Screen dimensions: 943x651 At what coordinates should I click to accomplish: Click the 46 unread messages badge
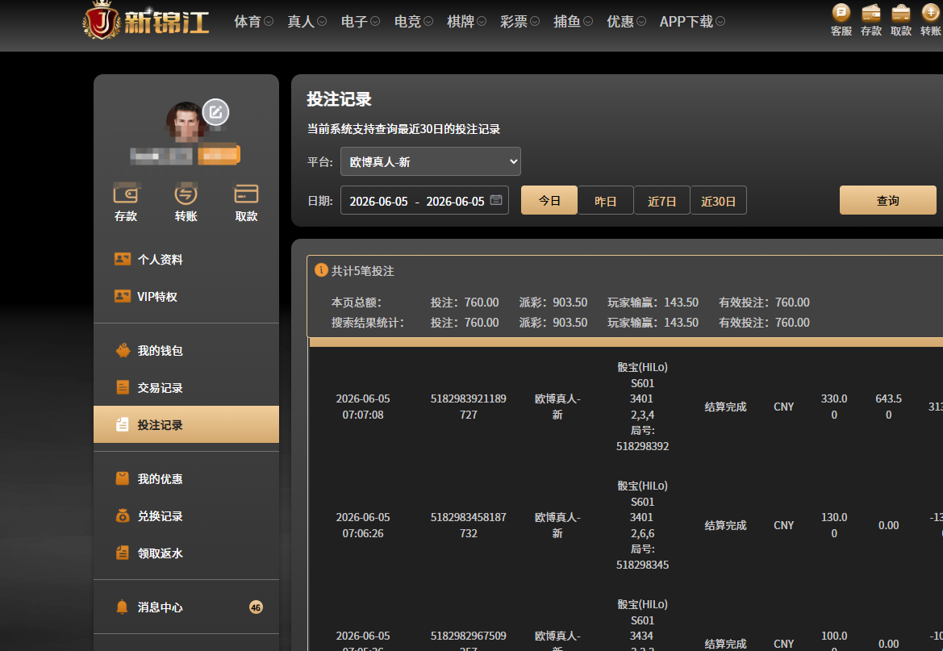click(x=256, y=607)
